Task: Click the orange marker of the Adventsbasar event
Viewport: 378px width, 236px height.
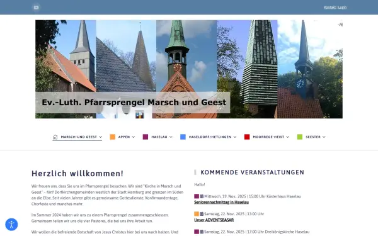Action: (x=197, y=214)
